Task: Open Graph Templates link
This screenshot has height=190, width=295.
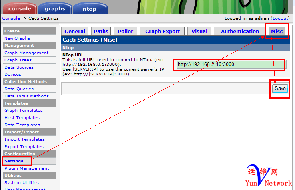Action: [x=24, y=111]
